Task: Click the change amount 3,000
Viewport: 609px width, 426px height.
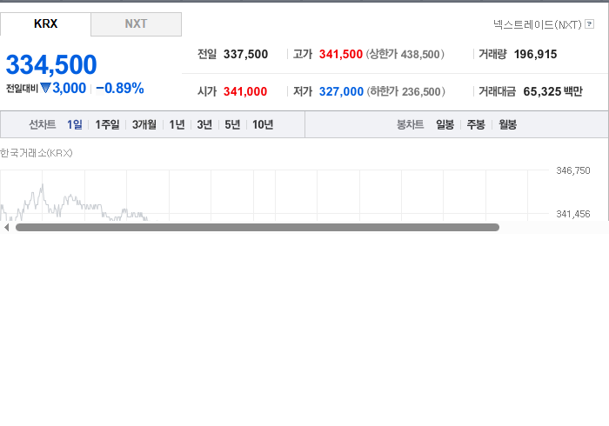Action: (x=69, y=88)
